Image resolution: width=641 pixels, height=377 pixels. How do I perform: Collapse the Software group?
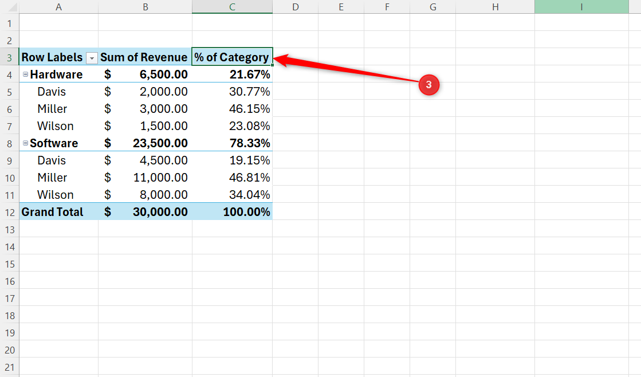coord(25,143)
